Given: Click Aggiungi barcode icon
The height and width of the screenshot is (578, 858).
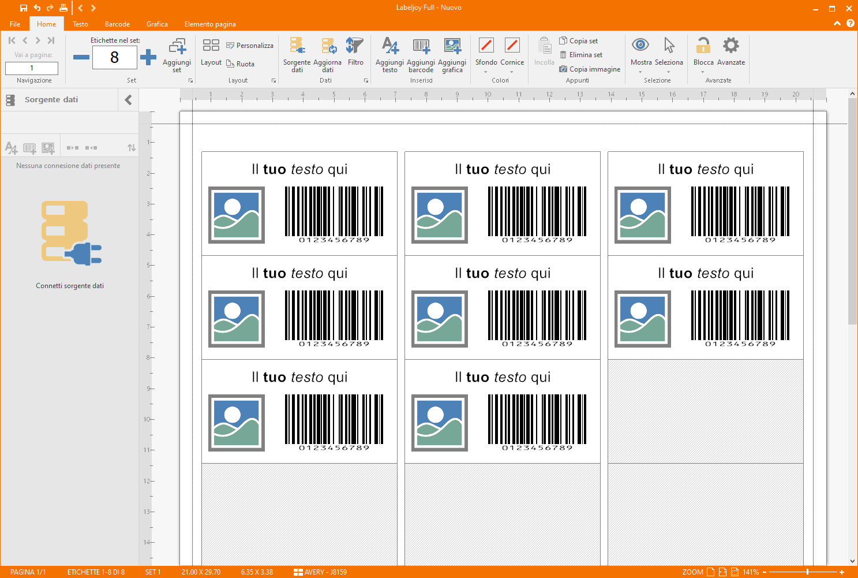Looking at the screenshot, I should (421, 46).
